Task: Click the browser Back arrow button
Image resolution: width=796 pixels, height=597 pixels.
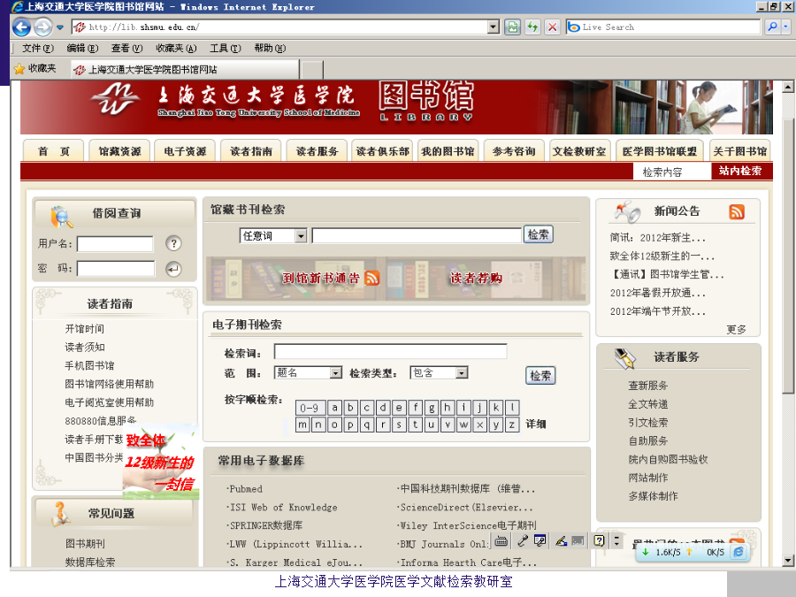Action: [x=21, y=27]
